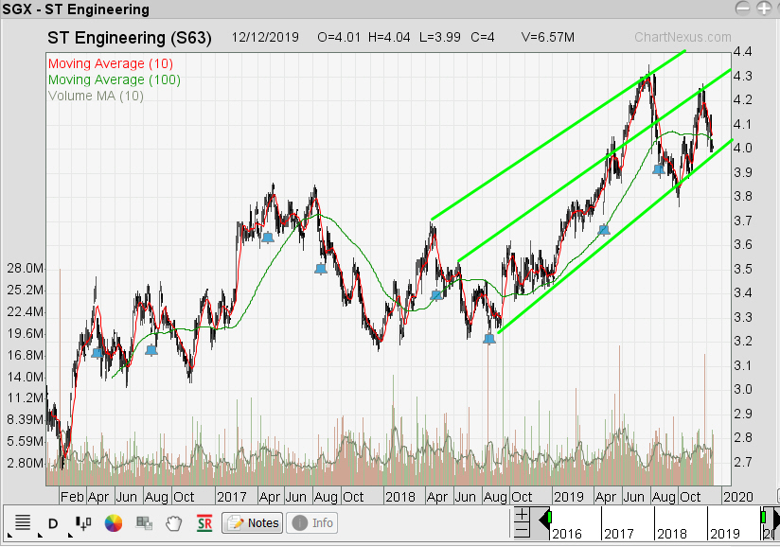Screen dimensions: 780x547
Task: Click the bell marker near Aug 2018
Action: pos(489,339)
